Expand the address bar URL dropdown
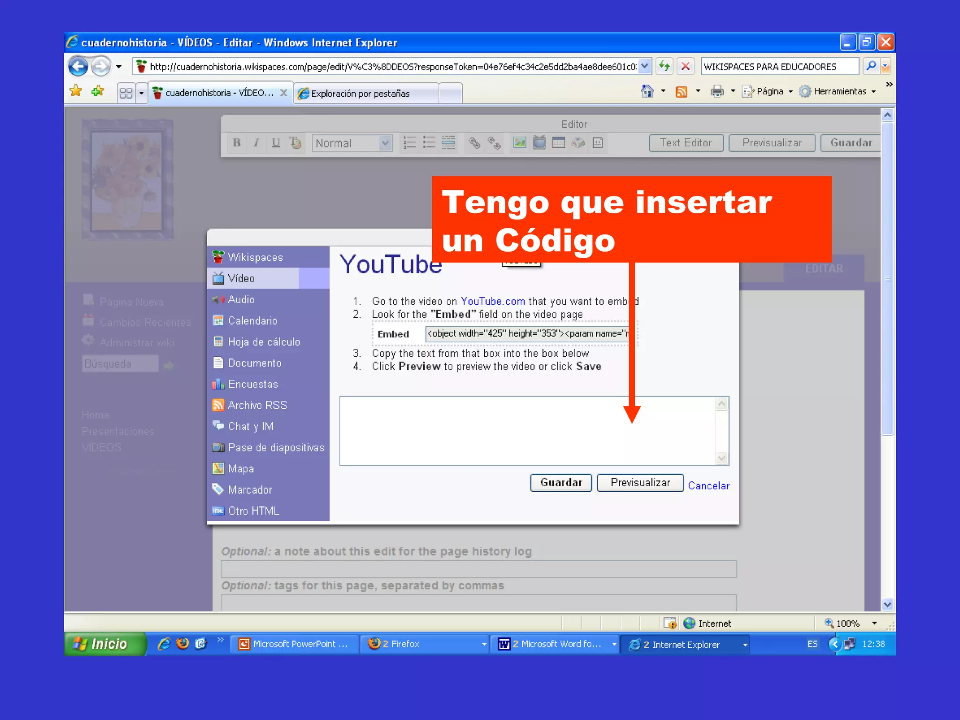This screenshot has width=960, height=720. click(x=645, y=66)
